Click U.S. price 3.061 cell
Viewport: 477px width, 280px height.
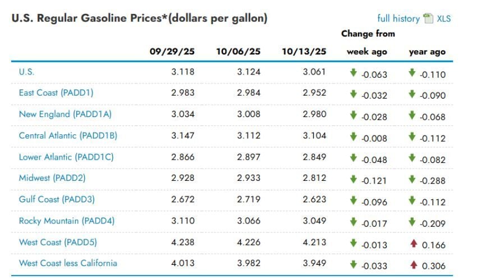tap(314, 72)
